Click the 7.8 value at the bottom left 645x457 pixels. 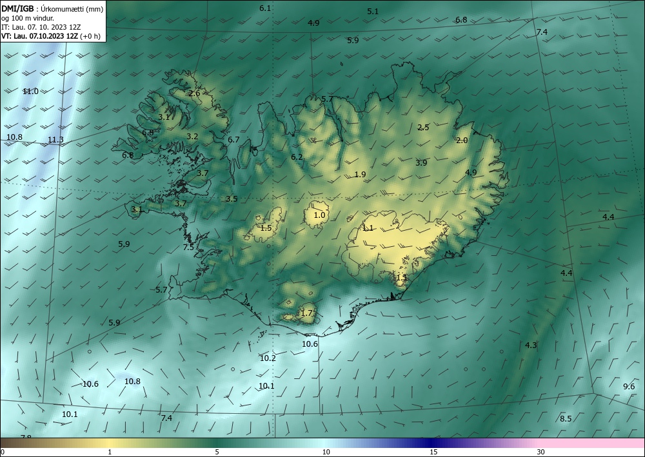[x=26, y=436]
